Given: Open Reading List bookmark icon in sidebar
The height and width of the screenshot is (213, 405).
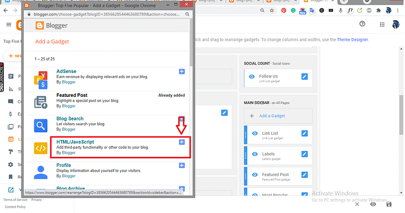Looking at the screenshot, I should (x=11, y=177).
